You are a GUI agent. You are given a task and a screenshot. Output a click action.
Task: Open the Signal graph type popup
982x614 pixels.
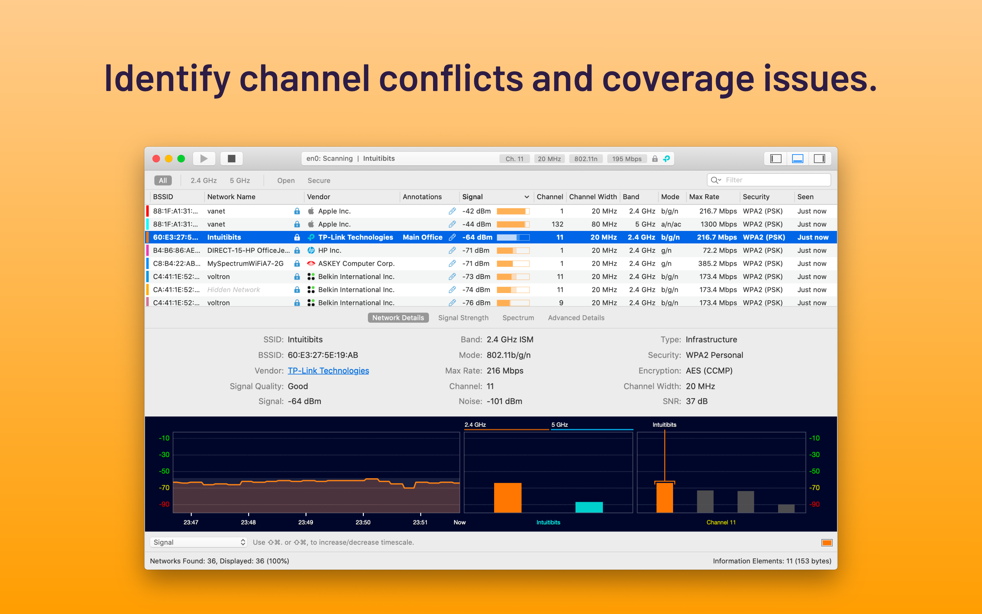pyautogui.click(x=198, y=542)
